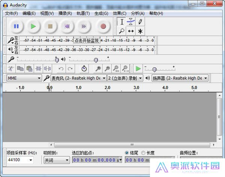Open selection start time format arrow
This screenshot has height=177, width=225.
tap(120, 160)
